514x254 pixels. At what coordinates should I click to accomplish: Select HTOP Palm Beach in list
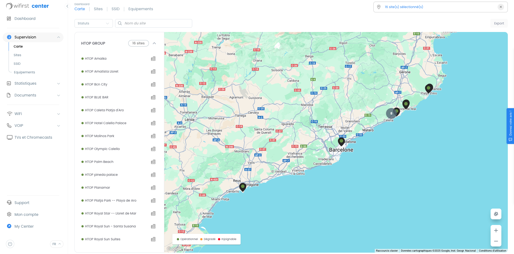pyautogui.click(x=99, y=162)
